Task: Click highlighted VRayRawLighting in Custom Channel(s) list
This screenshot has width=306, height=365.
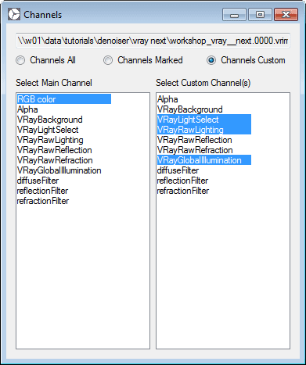Action: click(204, 130)
